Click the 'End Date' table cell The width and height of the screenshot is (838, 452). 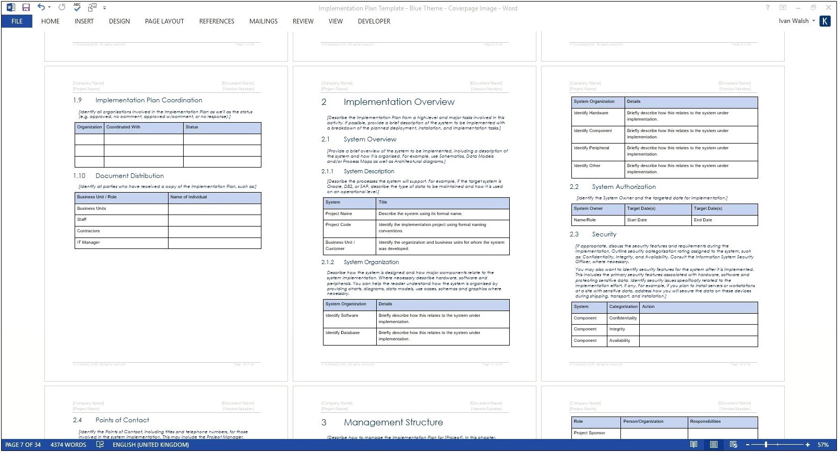724,220
